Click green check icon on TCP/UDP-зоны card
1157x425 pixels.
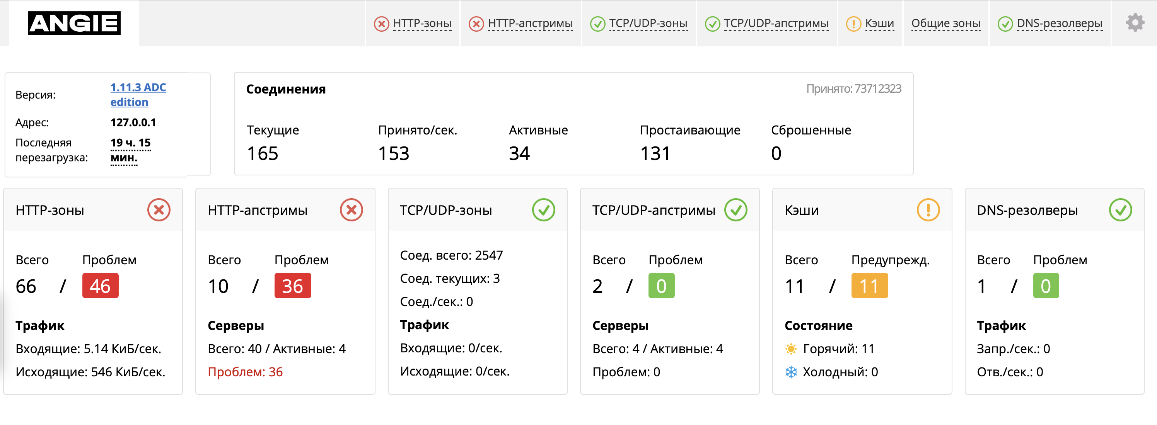click(543, 210)
